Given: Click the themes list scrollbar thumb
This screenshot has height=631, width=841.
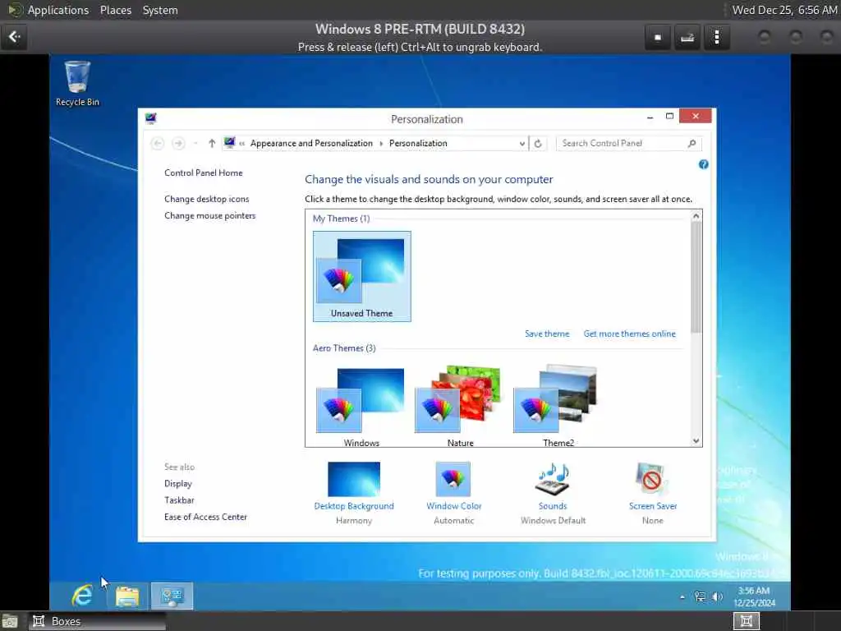Looking at the screenshot, I should [x=696, y=277].
